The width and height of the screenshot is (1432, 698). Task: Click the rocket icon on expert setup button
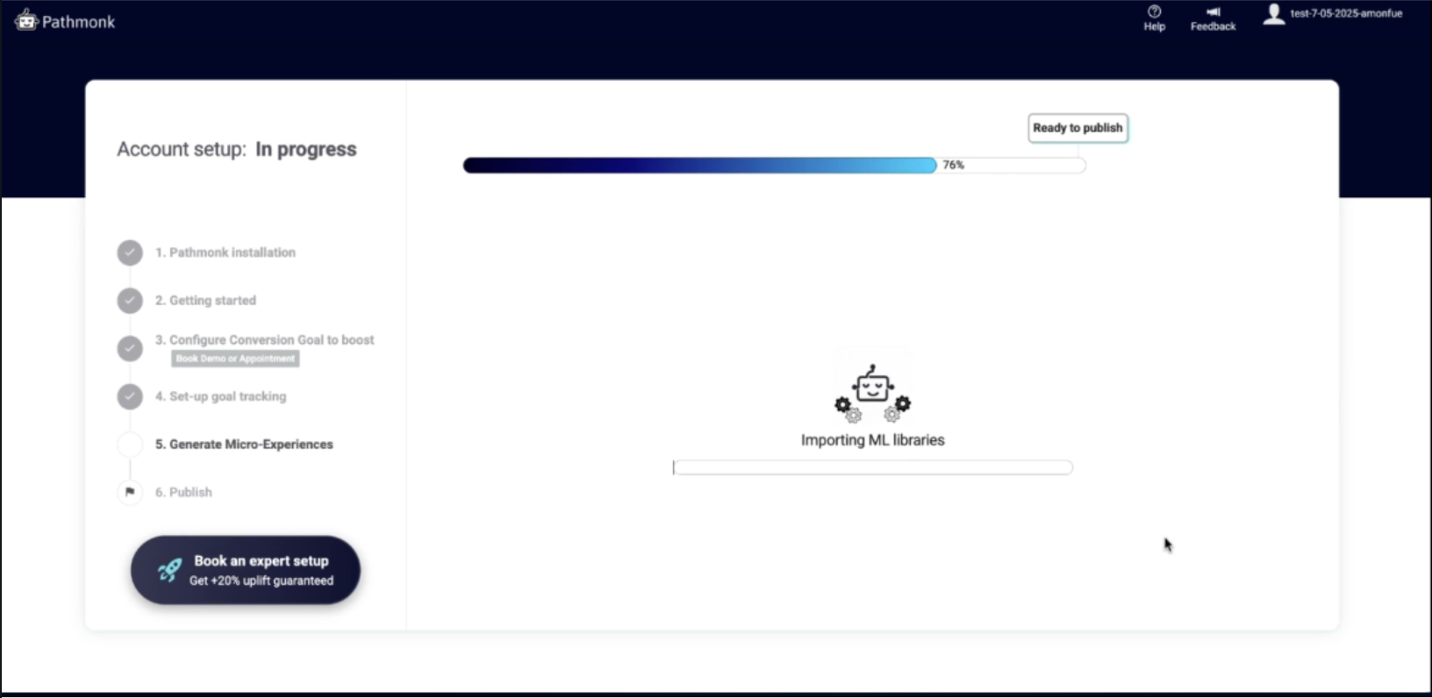[169, 570]
